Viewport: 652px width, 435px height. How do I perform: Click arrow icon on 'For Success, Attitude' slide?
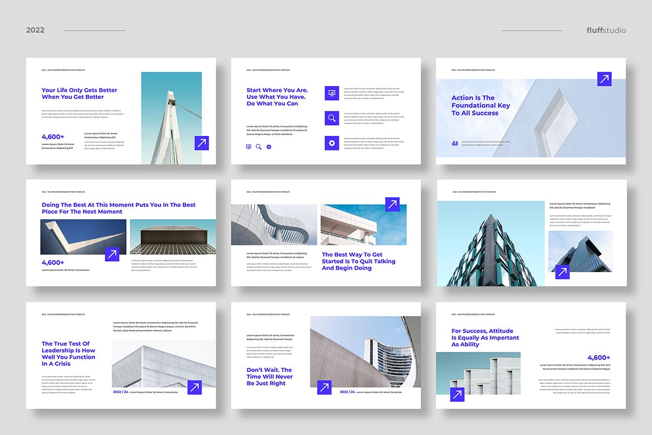tap(457, 394)
